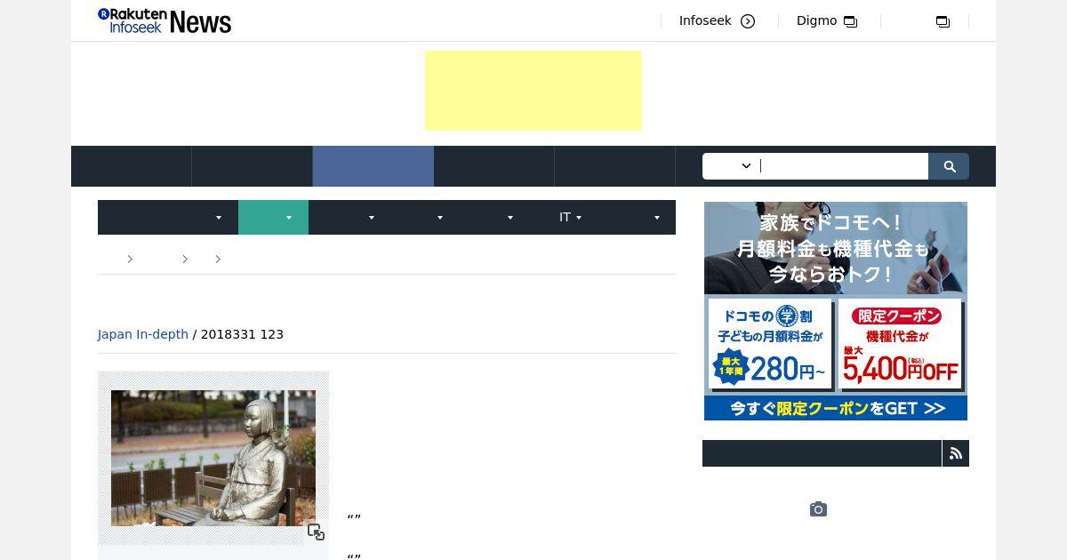Image resolution: width=1067 pixels, height=560 pixels.
Task: Click the magnifying glass search button
Action: tap(949, 166)
